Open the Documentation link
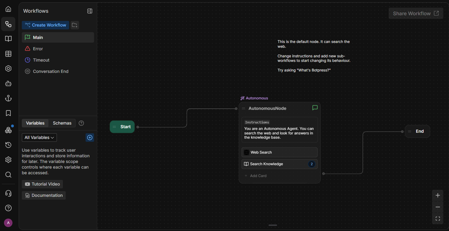The width and height of the screenshot is (449, 231). pyautogui.click(x=44, y=195)
